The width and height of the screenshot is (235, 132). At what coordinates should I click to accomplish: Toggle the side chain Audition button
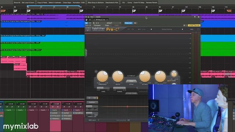click(x=92, y=102)
